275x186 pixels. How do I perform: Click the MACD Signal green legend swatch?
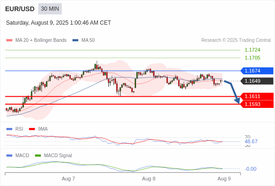pos(38,156)
